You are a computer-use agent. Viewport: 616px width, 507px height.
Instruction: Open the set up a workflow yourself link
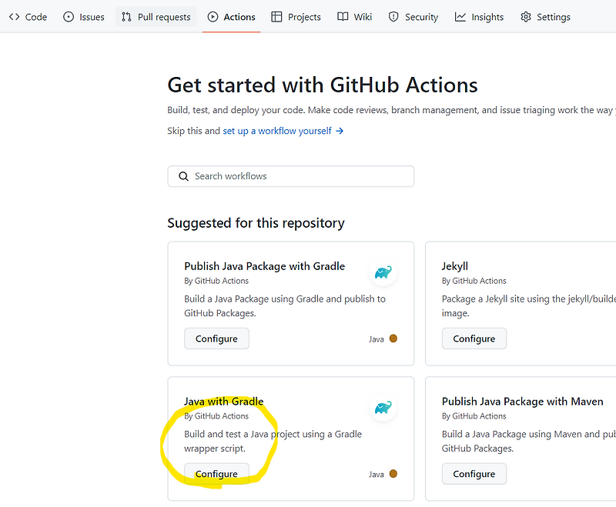pyautogui.click(x=278, y=131)
